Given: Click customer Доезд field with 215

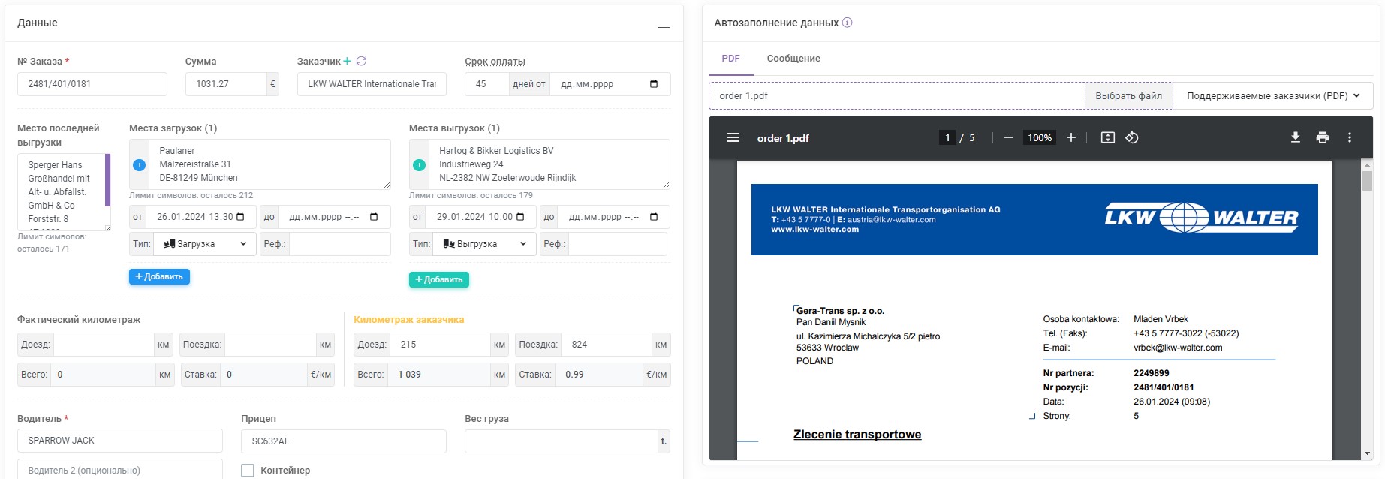Looking at the screenshot, I should (x=441, y=345).
